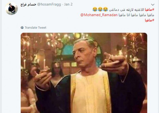Click the globe icon beside Translate Tweet
159x113 pixels.
22,28
